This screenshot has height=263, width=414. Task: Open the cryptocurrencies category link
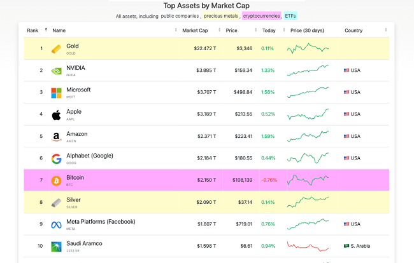pos(261,15)
